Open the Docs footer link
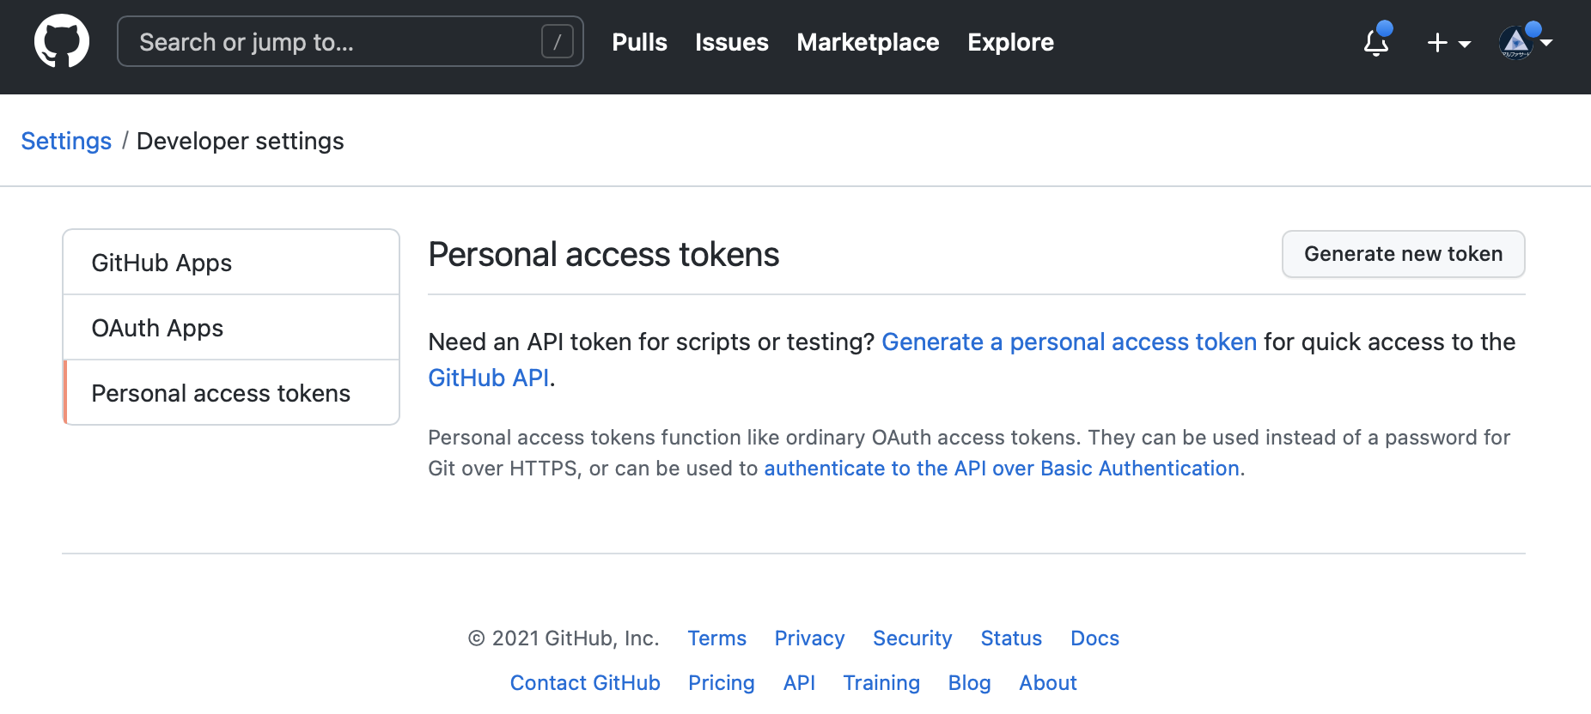The width and height of the screenshot is (1591, 714). tap(1094, 638)
